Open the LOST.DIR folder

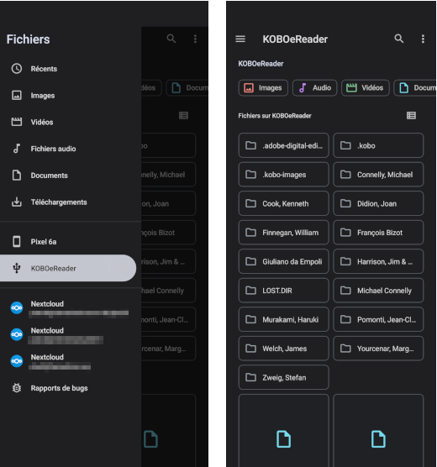coord(283,291)
